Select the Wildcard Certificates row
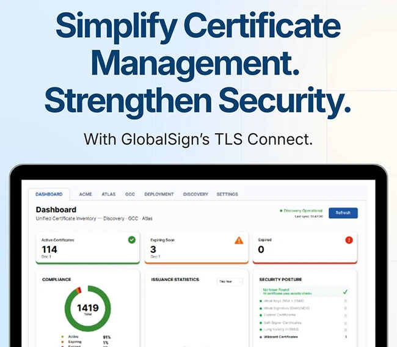The height and width of the screenshot is (347, 397). pyautogui.click(x=304, y=337)
